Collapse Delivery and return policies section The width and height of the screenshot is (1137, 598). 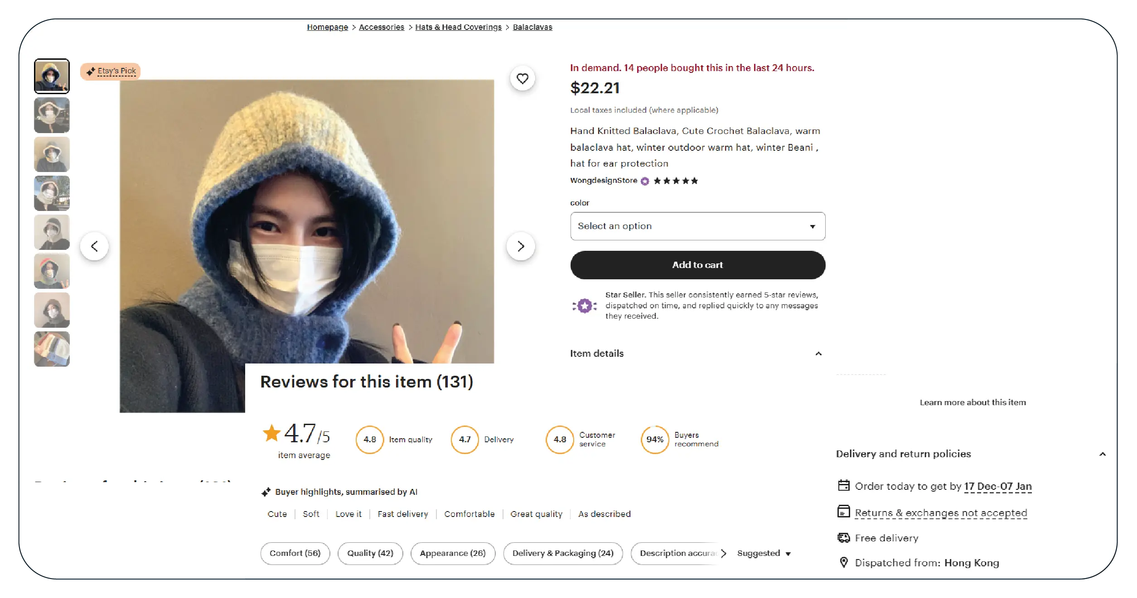point(1102,454)
